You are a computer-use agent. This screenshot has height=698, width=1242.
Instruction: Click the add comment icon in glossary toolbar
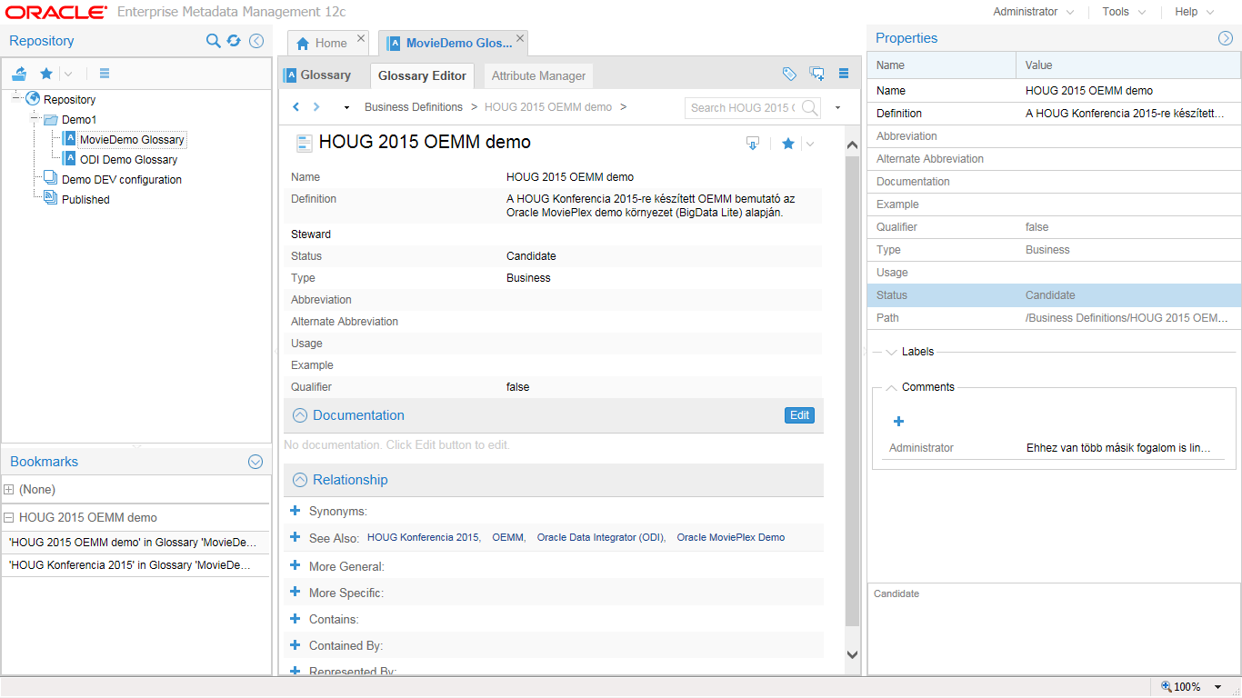(x=816, y=74)
